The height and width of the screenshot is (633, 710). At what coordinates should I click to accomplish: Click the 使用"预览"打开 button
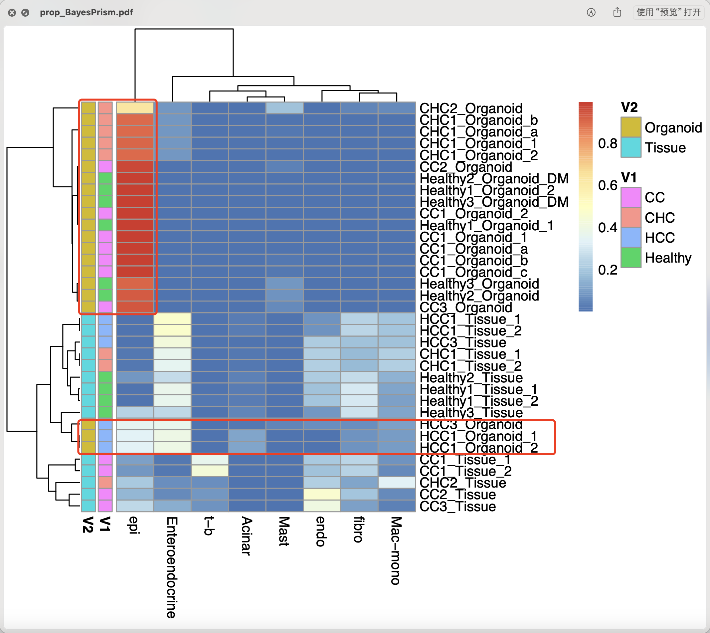click(668, 13)
